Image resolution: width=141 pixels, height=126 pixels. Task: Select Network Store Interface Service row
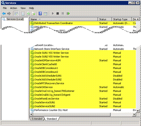(x=83, y=49)
